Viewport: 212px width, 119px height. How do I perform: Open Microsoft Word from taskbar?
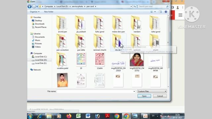88,116
